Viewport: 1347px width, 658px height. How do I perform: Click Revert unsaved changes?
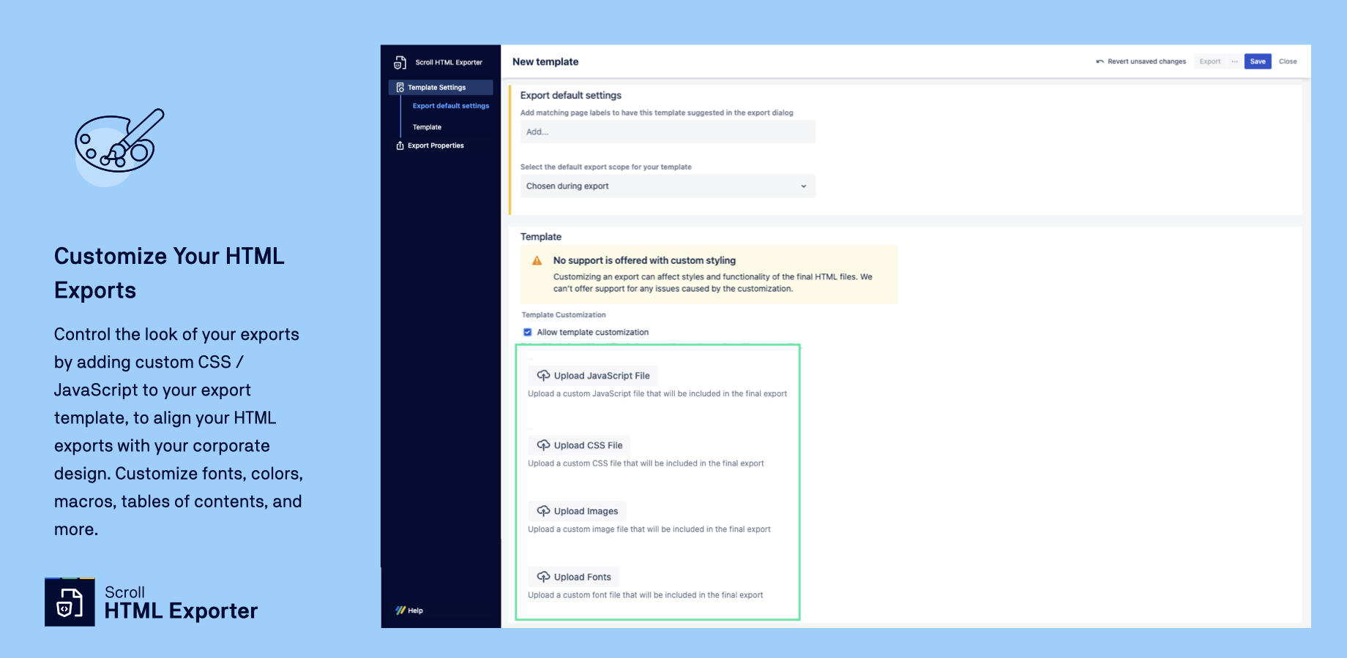(x=1146, y=61)
